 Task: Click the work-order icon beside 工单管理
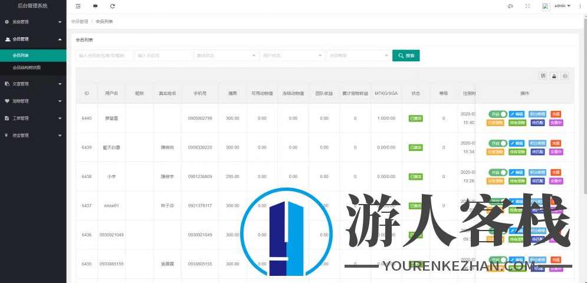[6, 119]
